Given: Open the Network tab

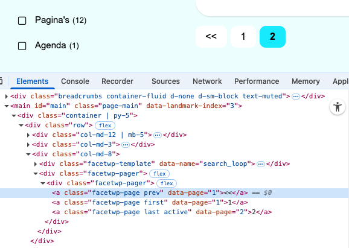Looking at the screenshot, I should [x=207, y=81].
